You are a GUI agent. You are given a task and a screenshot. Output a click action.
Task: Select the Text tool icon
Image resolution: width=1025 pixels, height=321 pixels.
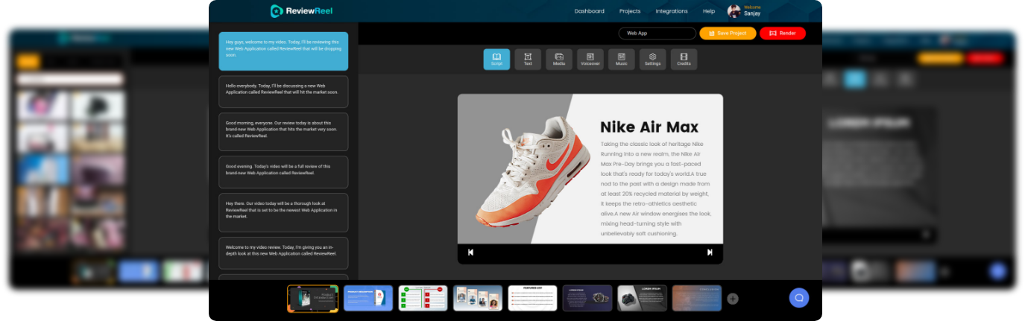point(528,59)
